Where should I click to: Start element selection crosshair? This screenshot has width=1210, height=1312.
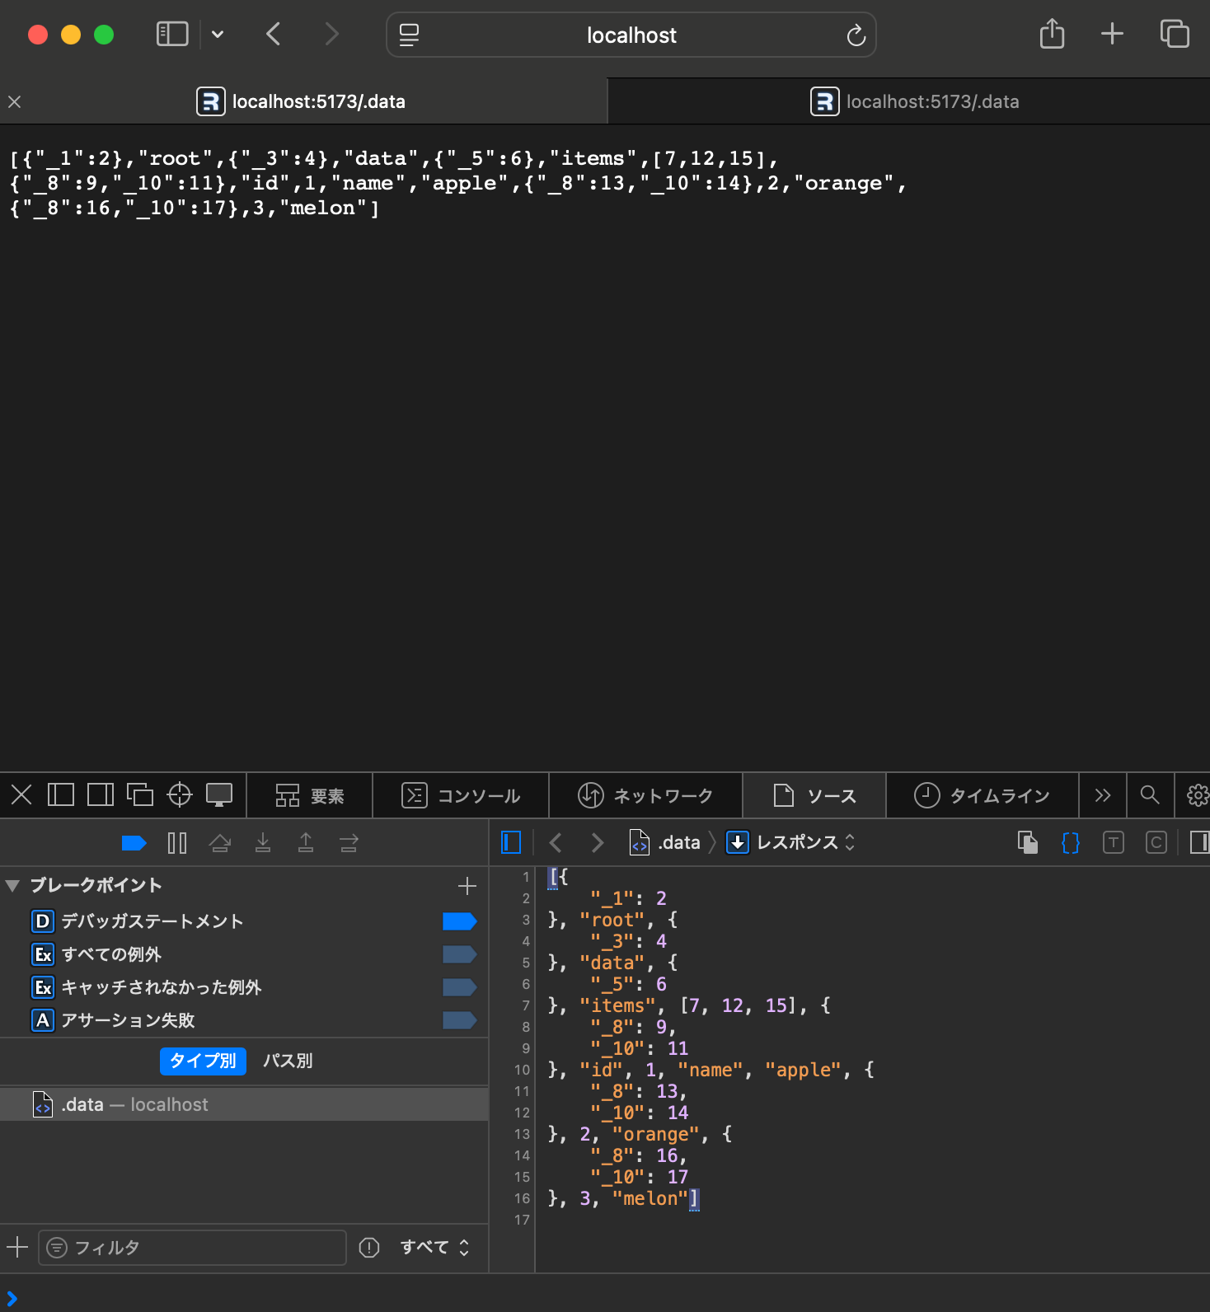point(180,795)
